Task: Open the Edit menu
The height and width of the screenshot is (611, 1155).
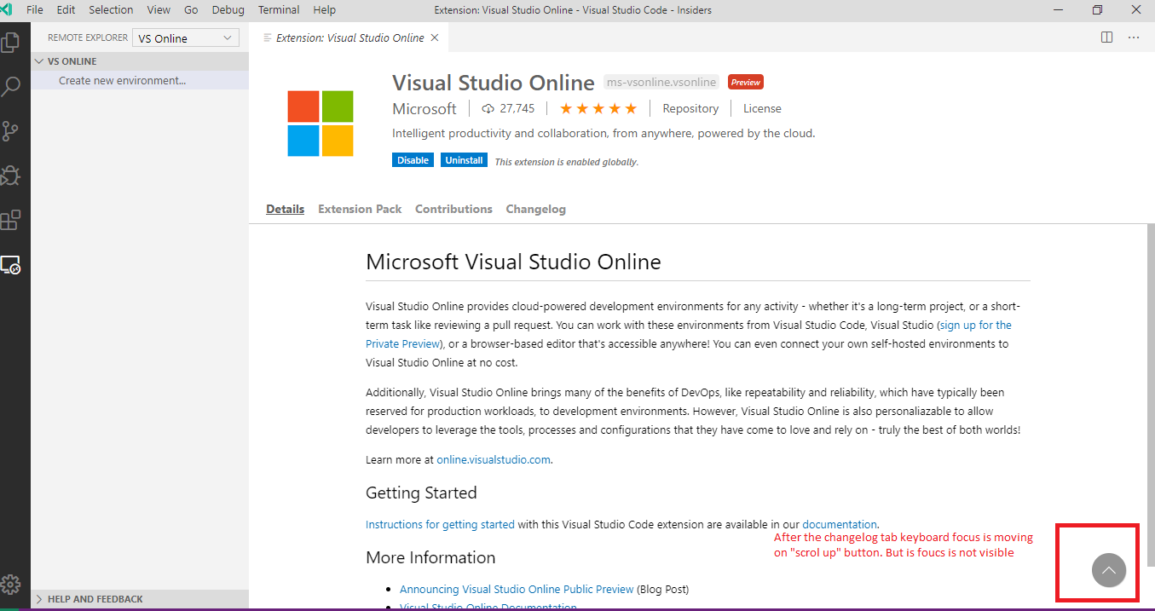Action: click(x=66, y=10)
